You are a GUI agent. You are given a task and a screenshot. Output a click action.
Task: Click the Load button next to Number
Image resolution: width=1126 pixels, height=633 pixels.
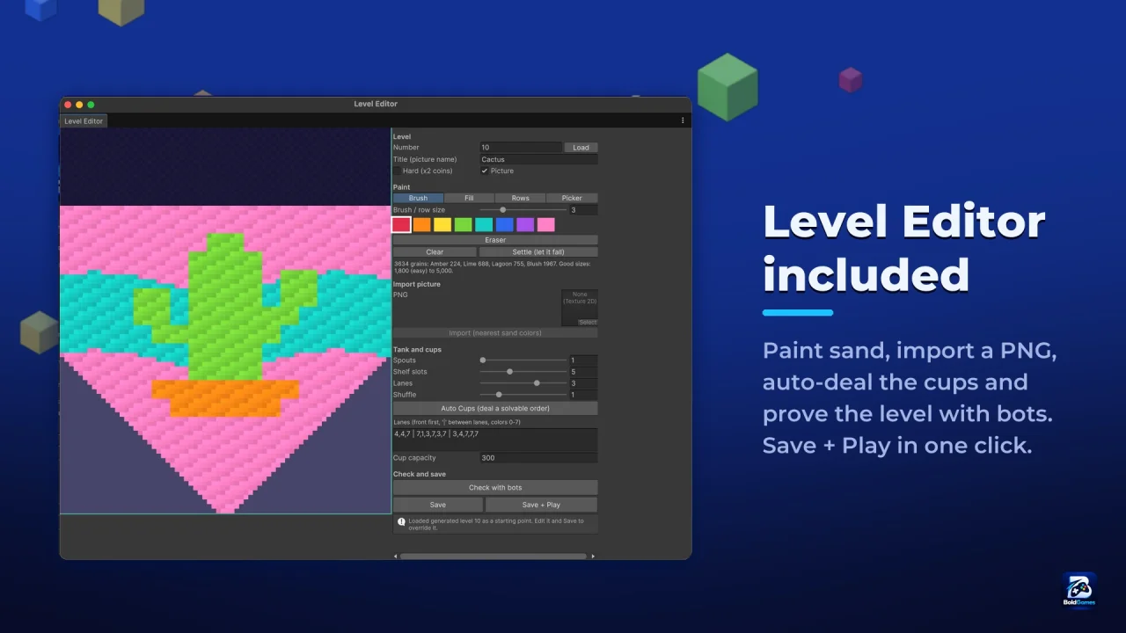[581, 148]
